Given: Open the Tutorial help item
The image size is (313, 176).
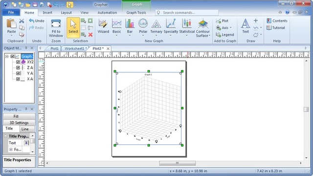Looking at the screenshot, I should click(x=276, y=28).
